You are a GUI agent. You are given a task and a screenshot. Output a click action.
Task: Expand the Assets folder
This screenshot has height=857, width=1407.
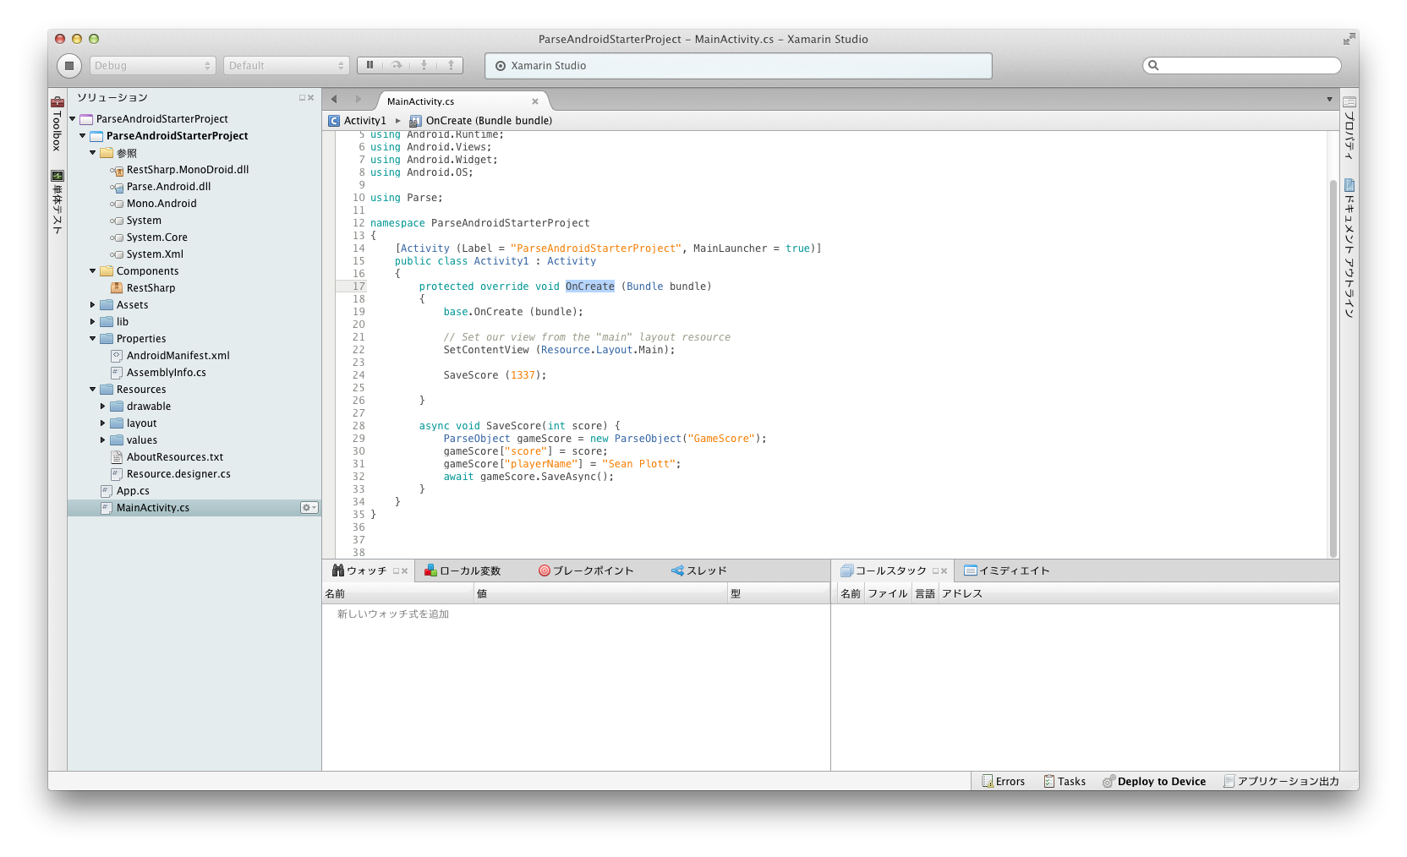(x=93, y=305)
